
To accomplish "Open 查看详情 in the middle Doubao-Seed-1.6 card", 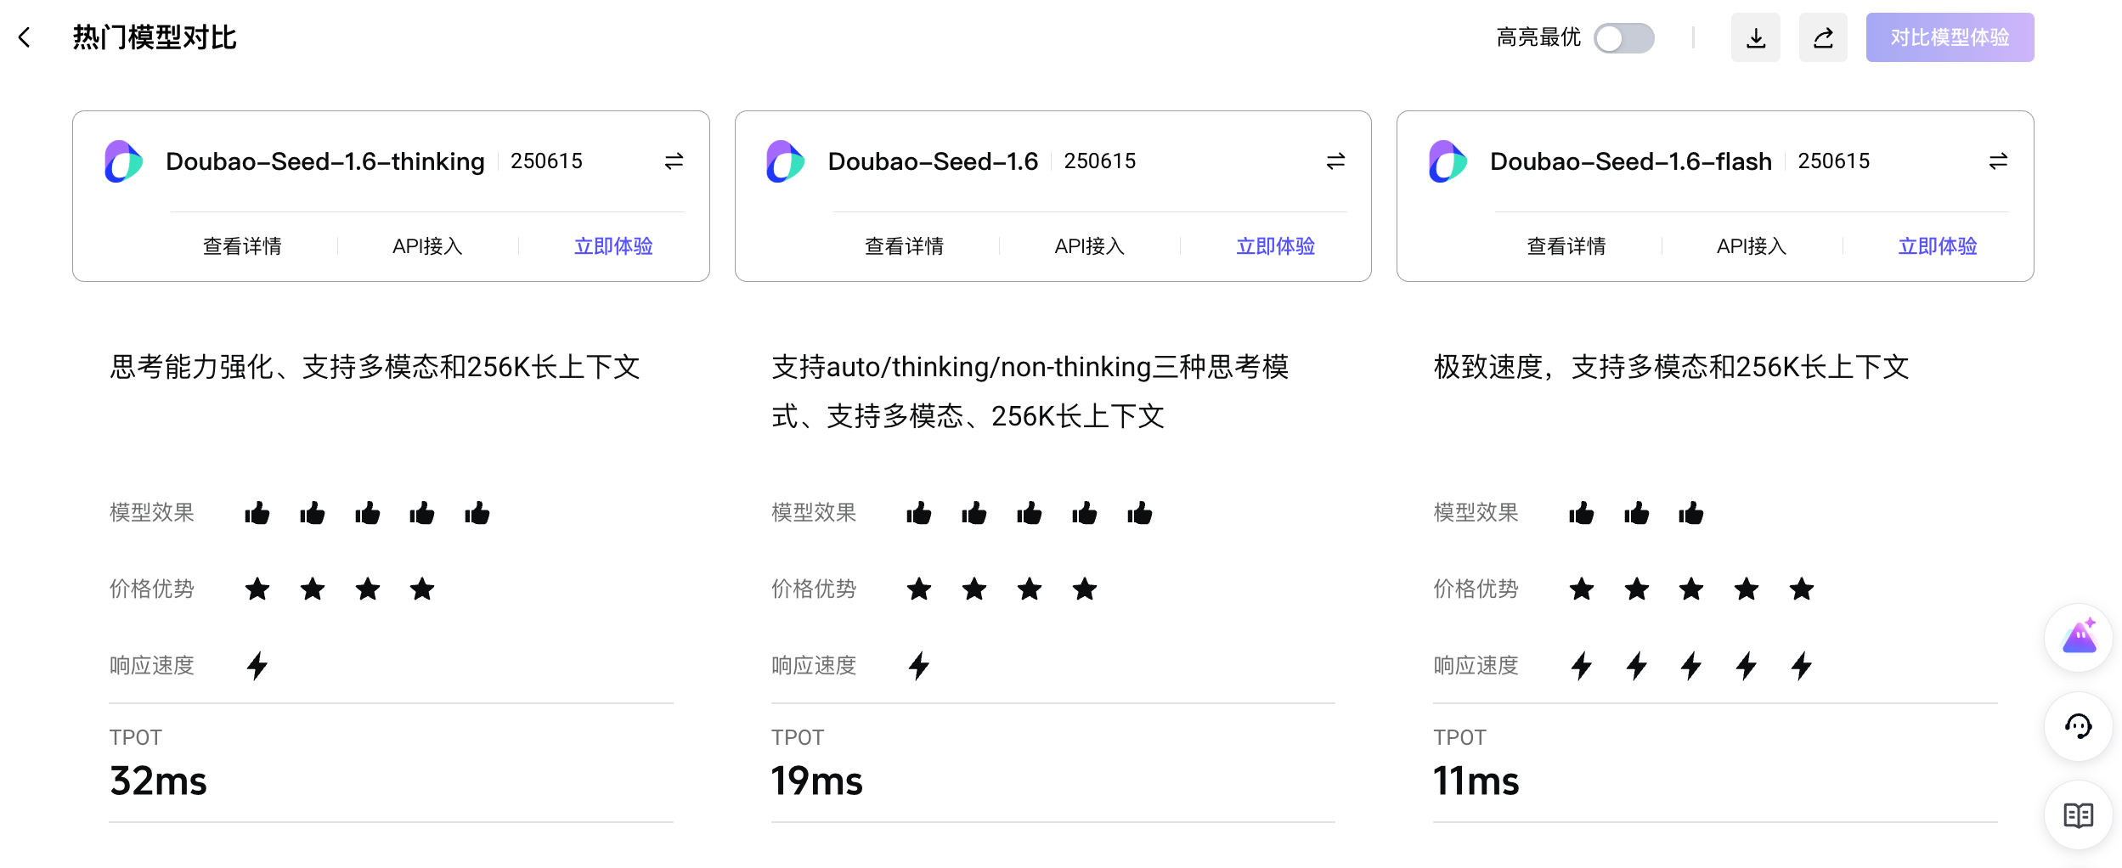I will click(x=904, y=246).
